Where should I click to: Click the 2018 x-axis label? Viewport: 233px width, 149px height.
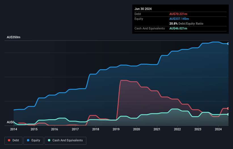(96, 129)
